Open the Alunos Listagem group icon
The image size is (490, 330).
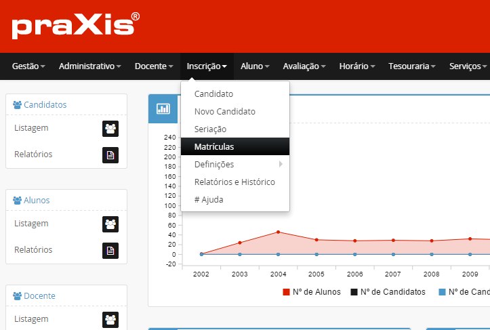[x=110, y=224]
